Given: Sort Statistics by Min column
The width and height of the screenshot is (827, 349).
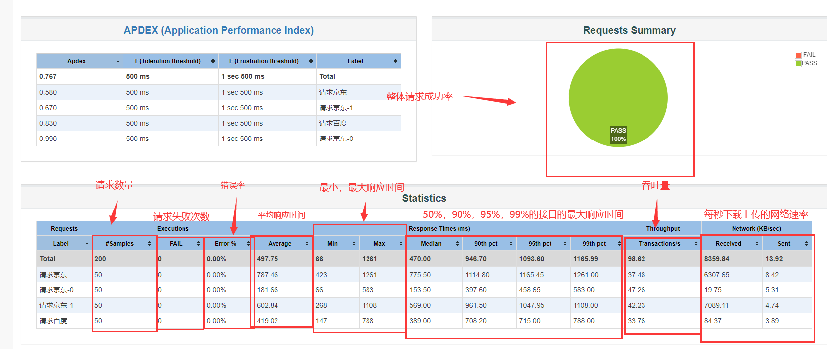Looking at the screenshot, I should (x=336, y=244).
